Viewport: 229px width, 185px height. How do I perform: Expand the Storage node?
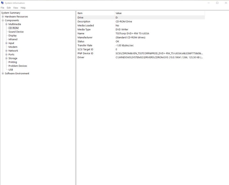tap(6, 58)
